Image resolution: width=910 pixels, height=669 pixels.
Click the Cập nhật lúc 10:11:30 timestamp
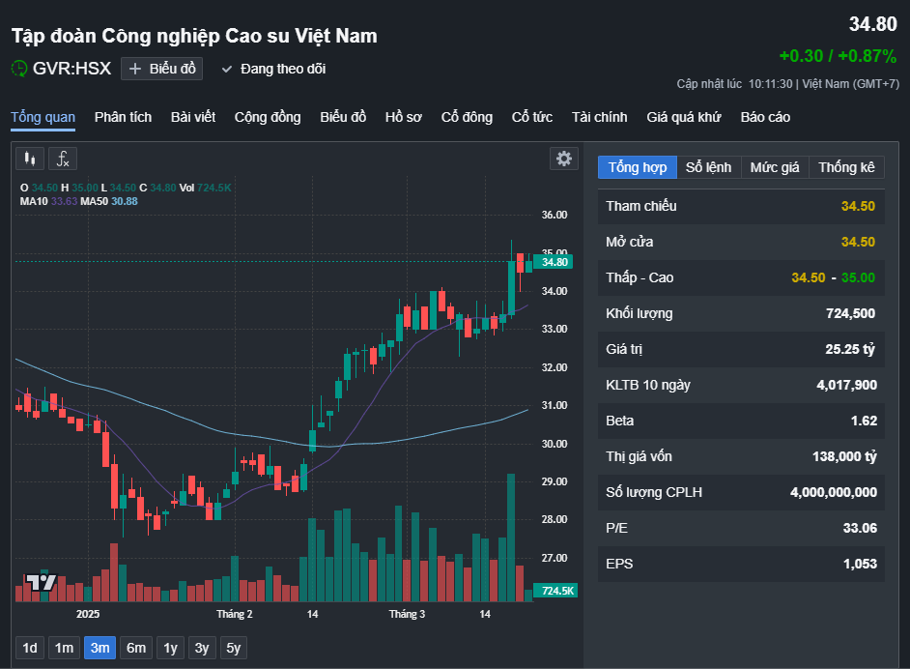(788, 84)
